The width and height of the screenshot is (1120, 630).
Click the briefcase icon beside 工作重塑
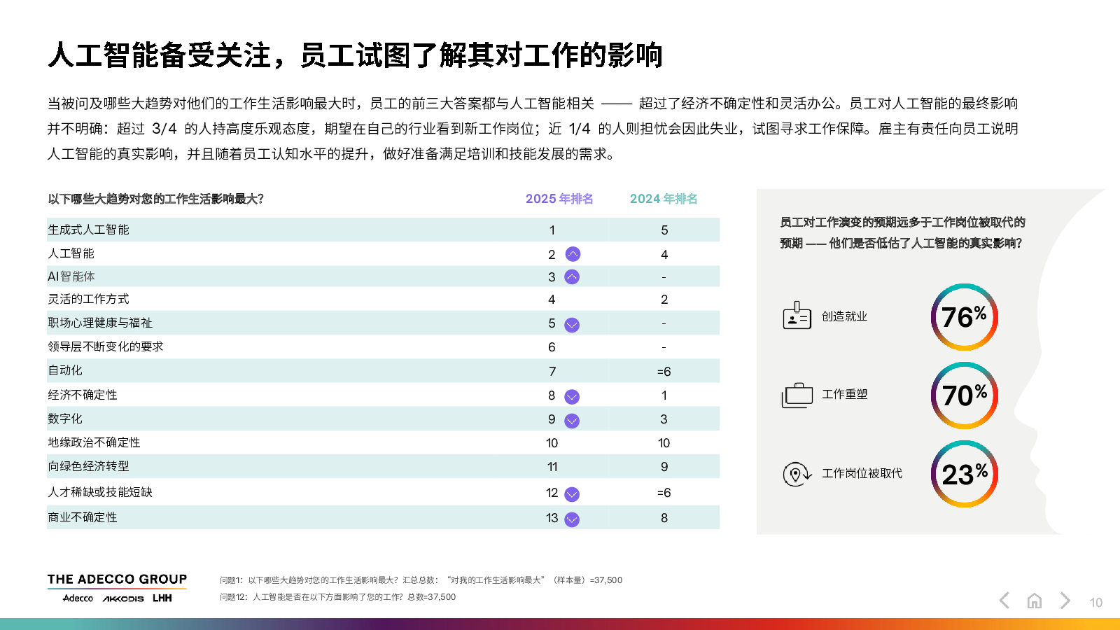coord(797,395)
